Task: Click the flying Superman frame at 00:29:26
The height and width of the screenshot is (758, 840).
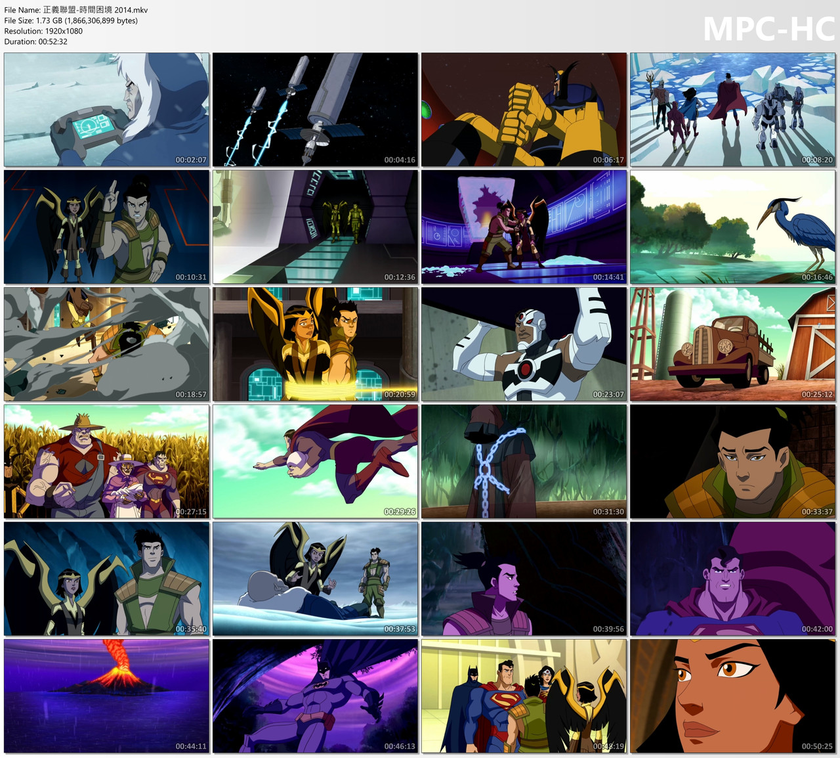Action: tap(315, 462)
